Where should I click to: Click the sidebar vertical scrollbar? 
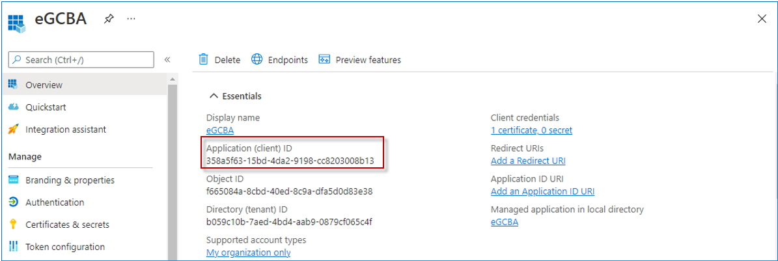(172, 172)
